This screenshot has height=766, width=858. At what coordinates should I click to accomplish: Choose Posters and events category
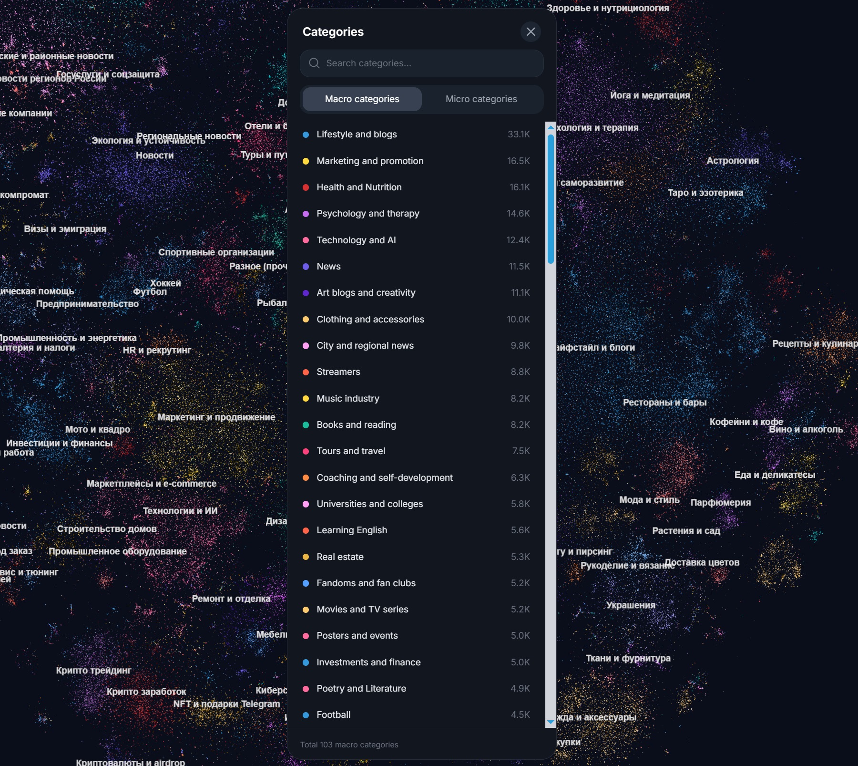417,636
